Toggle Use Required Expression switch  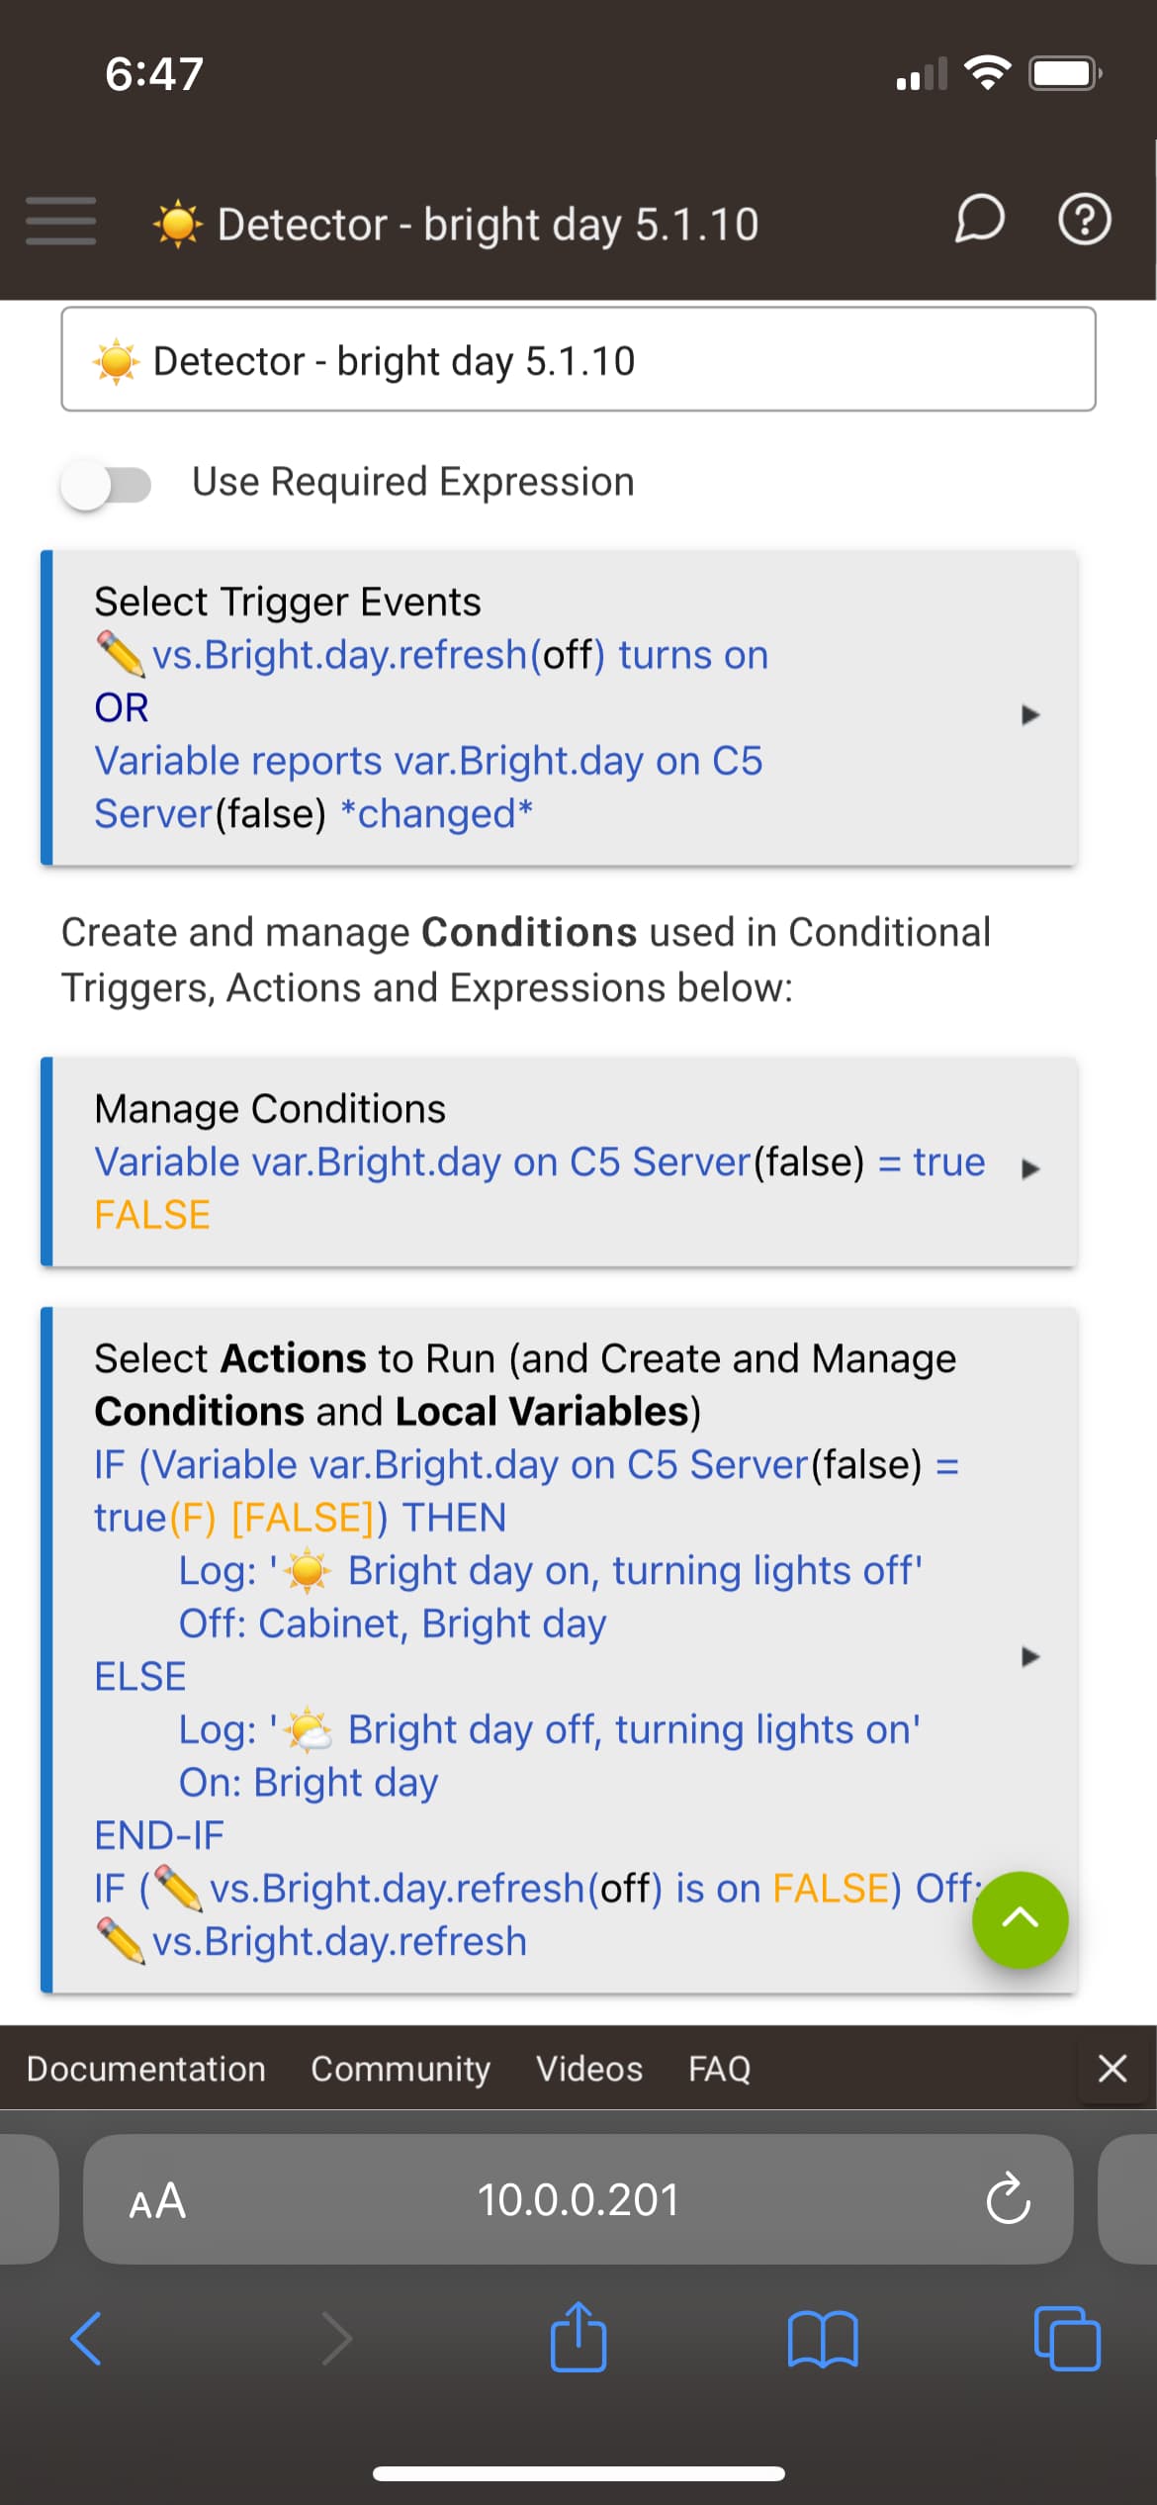(x=106, y=485)
